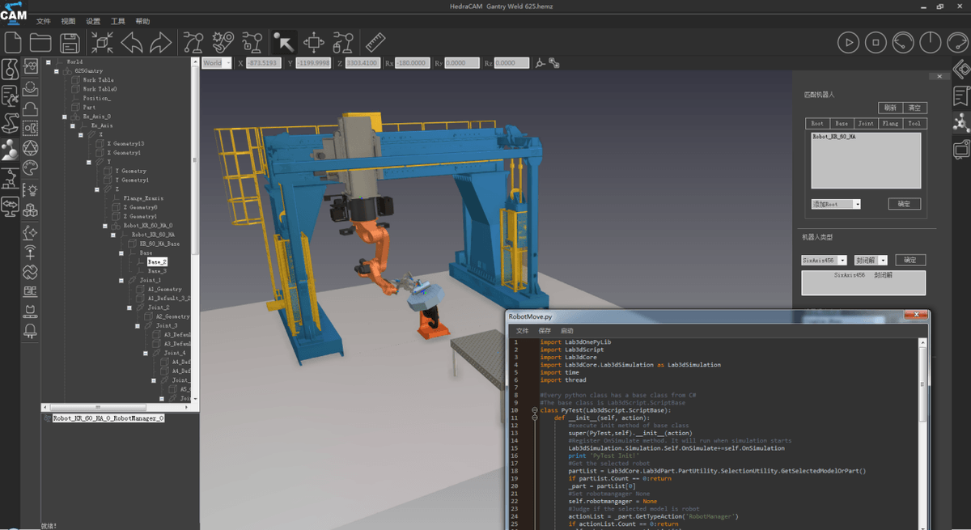Open the 视图 menu
The height and width of the screenshot is (530, 971).
[68, 21]
